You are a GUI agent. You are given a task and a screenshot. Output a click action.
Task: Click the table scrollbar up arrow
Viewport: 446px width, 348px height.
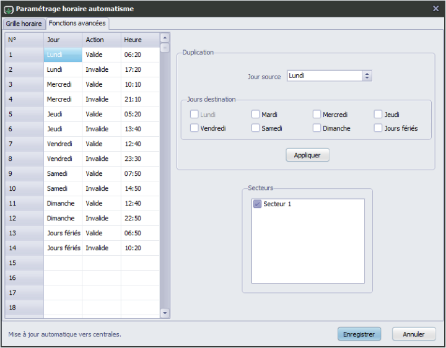pos(165,38)
